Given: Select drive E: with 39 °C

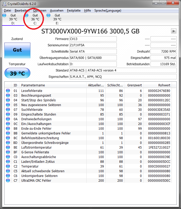Looking at the screenshot, I should click(57, 19).
